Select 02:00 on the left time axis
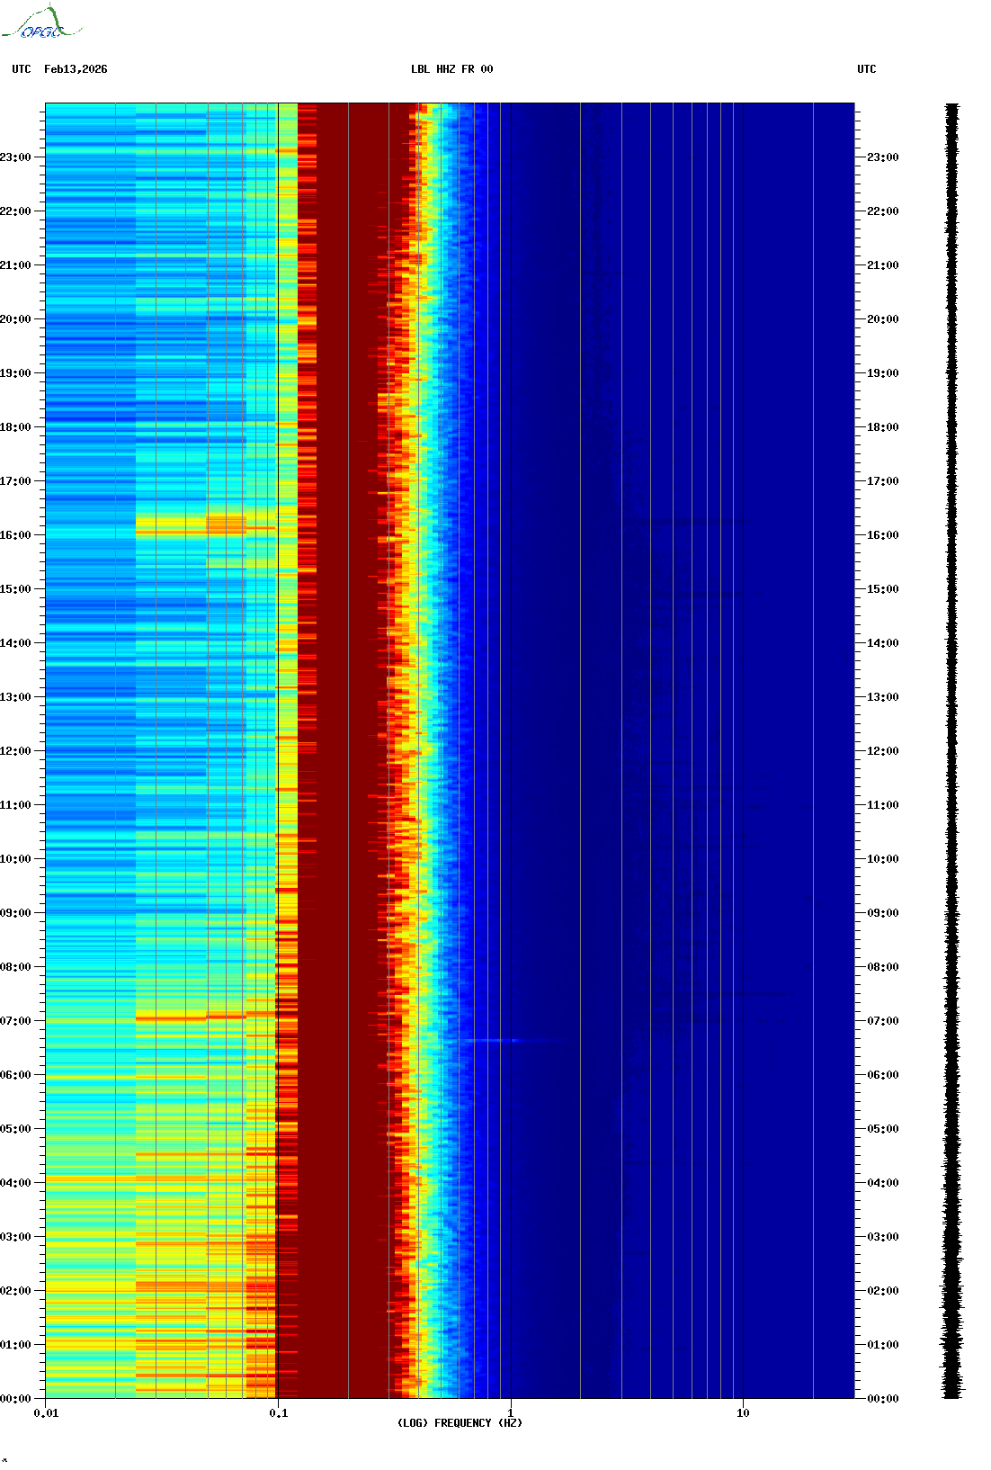 click(x=15, y=1291)
